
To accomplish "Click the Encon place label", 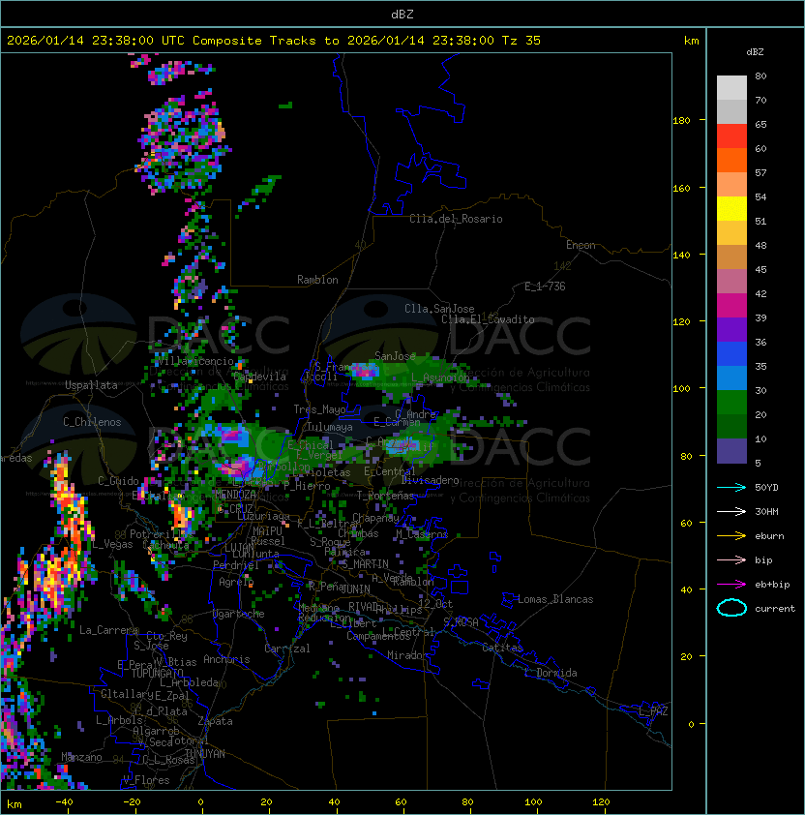I will coord(581,245).
